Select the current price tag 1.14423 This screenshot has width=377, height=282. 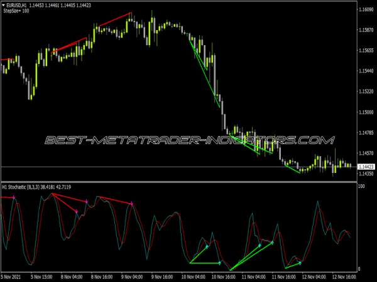click(x=366, y=167)
